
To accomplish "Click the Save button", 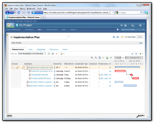I will [140, 37].
